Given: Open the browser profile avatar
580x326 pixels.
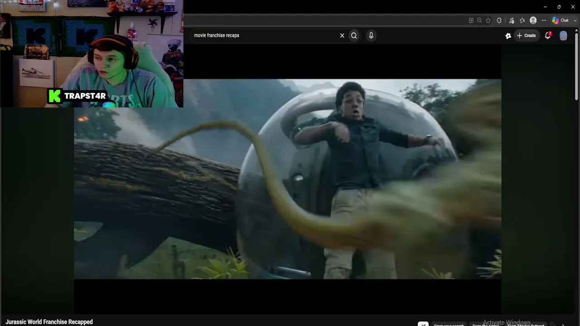Looking at the screenshot, I should pos(533,20).
